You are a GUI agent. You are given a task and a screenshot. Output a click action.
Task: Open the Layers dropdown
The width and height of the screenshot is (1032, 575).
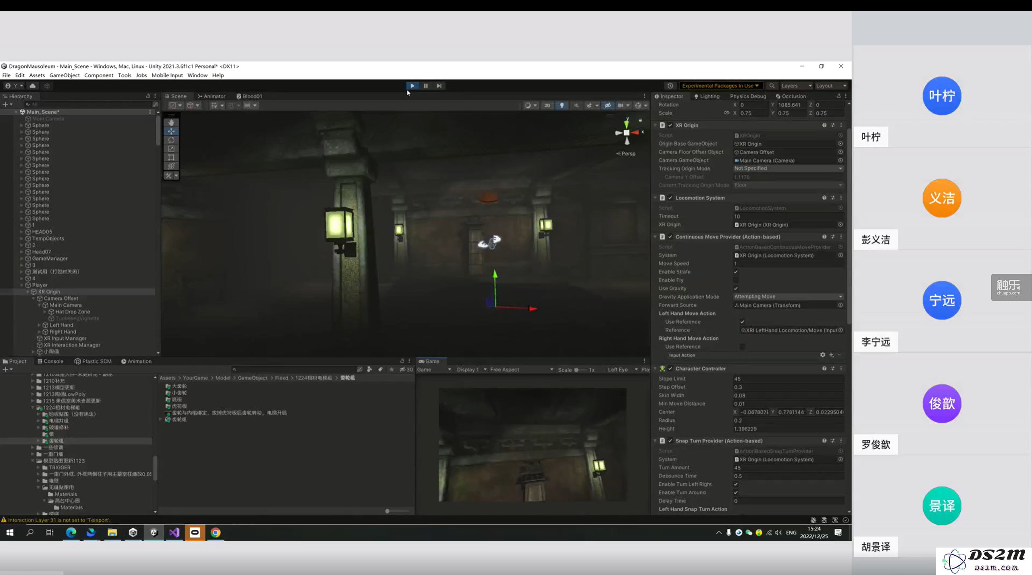[797, 85]
